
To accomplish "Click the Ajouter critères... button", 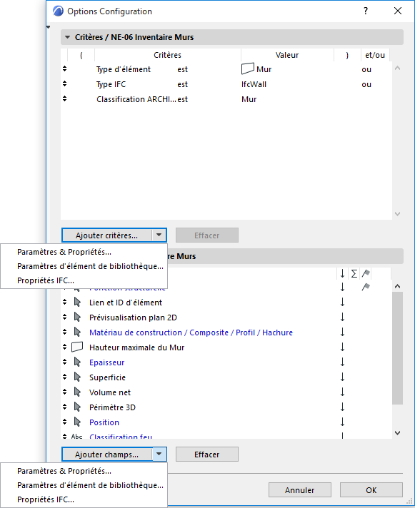I will tap(106, 235).
